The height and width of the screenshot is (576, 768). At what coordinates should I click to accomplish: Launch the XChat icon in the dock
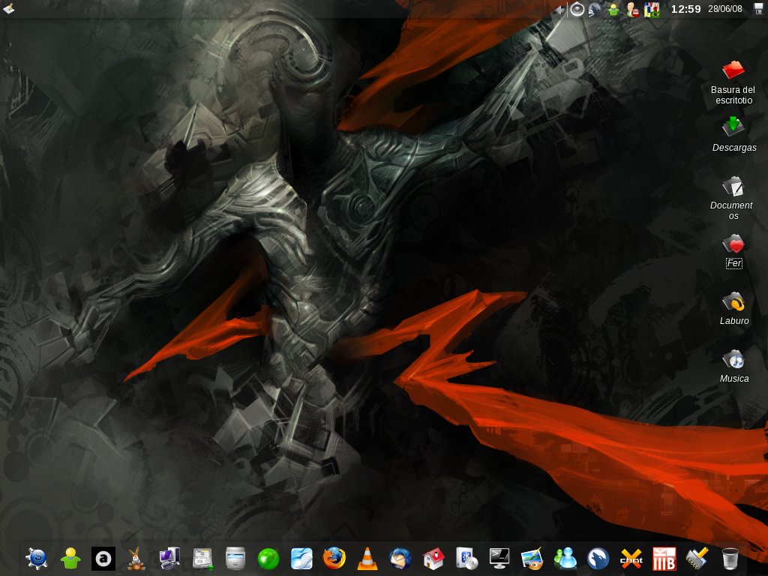click(631, 559)
